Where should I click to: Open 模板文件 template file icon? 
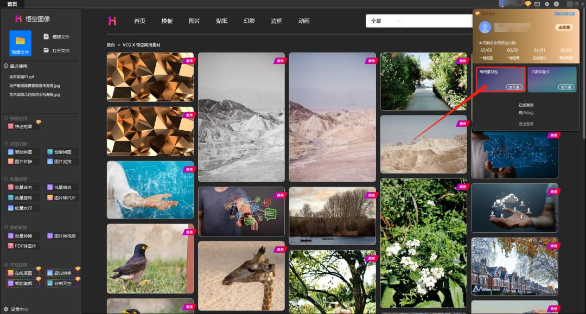(46, 37)
